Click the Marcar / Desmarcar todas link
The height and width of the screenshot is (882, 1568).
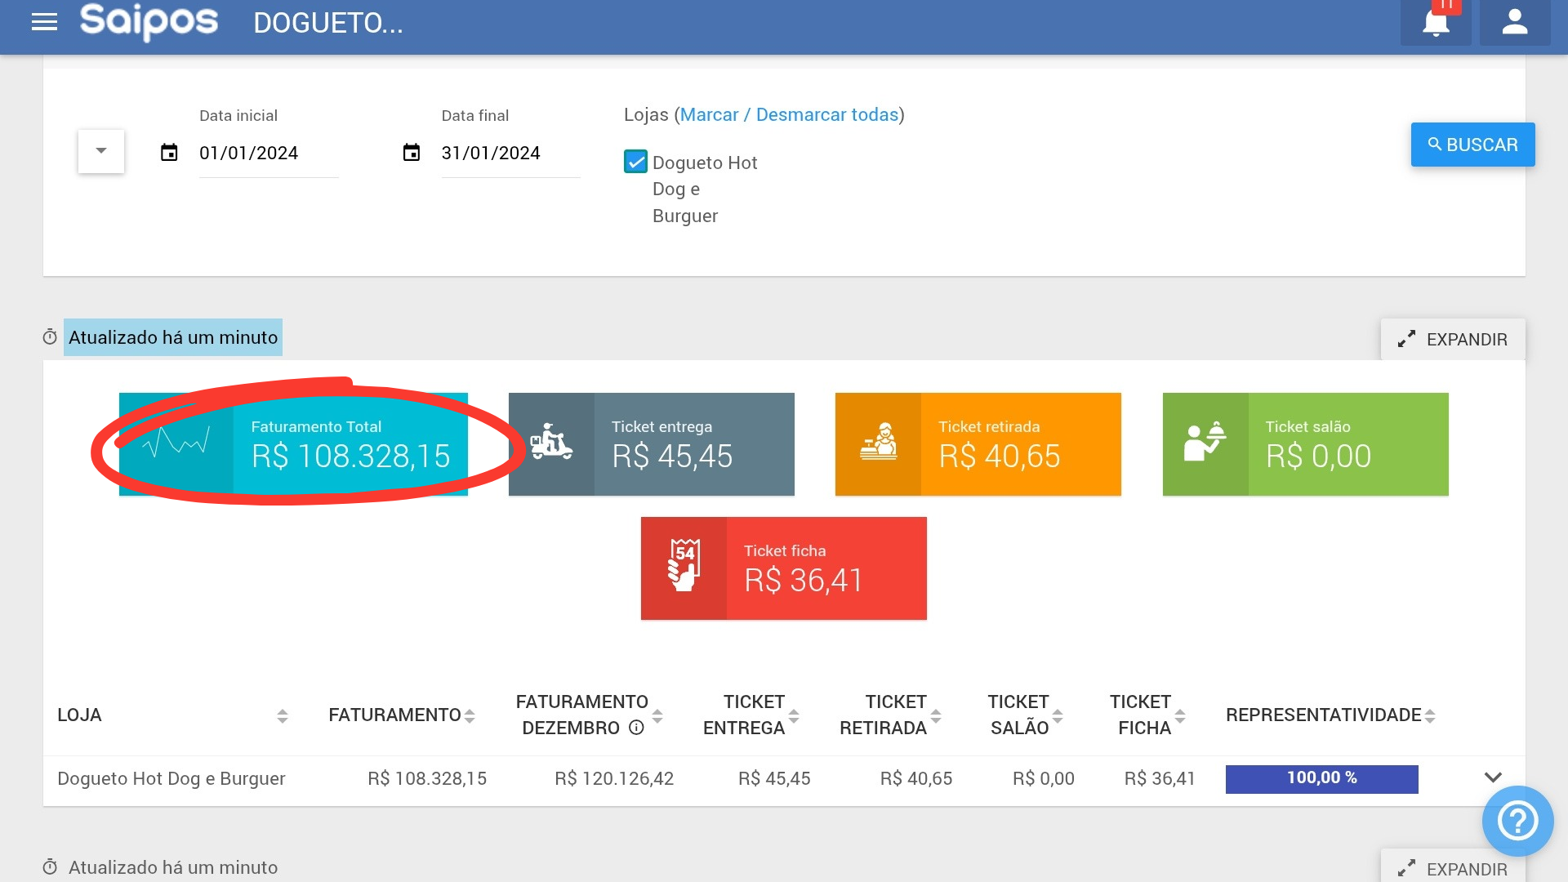click(x=789, y=115)
